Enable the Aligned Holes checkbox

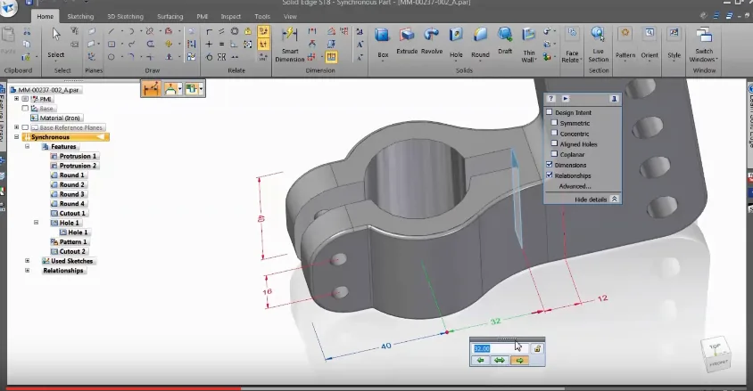point(554,143)
